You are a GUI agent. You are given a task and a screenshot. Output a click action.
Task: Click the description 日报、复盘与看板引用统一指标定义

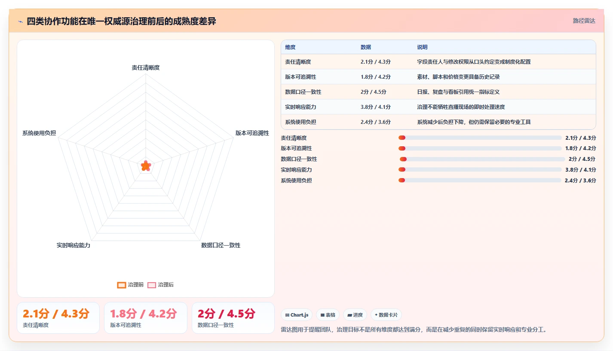click(458, 92)
